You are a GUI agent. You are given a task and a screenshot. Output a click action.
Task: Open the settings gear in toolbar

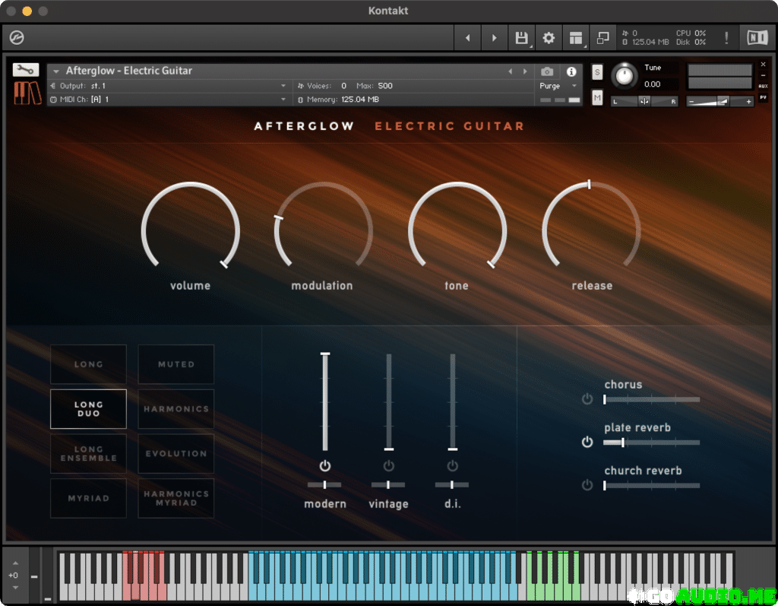pos(548,38)
